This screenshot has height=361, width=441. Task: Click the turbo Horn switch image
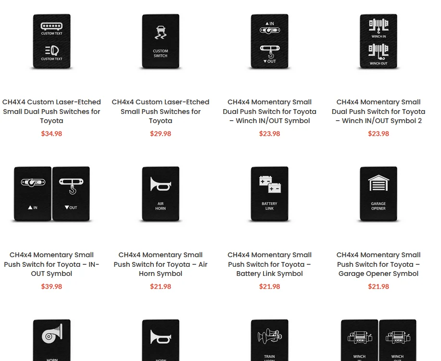[52, 340]
